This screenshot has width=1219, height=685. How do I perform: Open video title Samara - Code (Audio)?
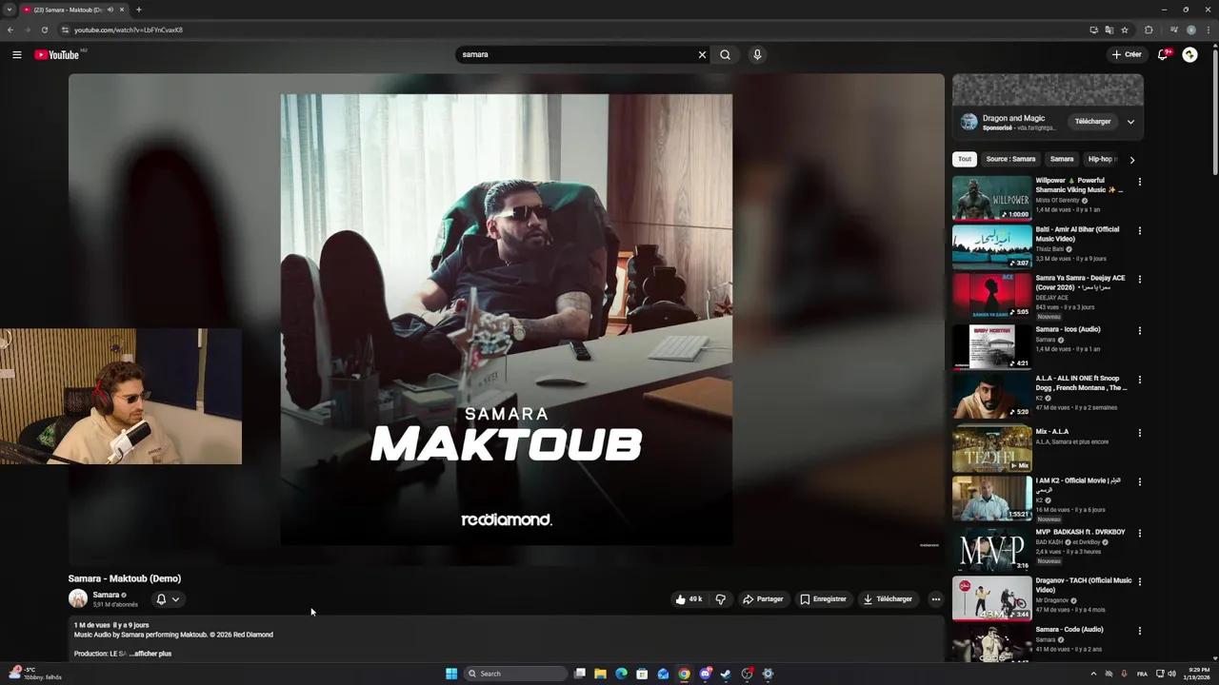click(x=1069, y=629)
